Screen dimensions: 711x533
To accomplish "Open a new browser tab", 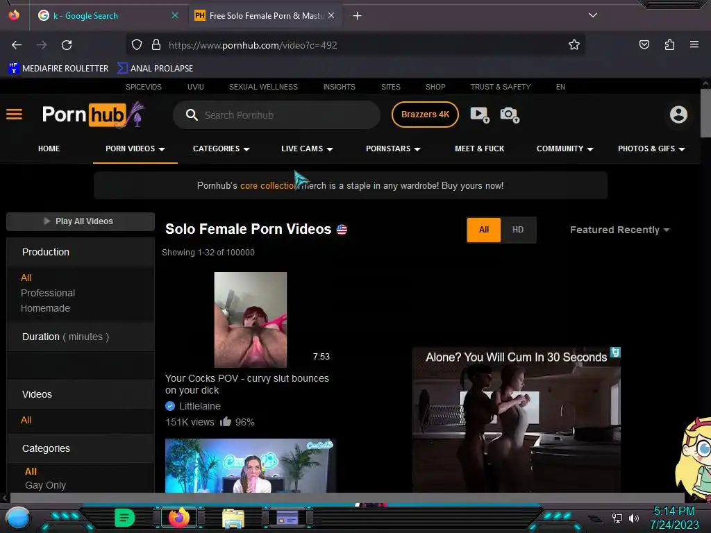I will (x=358, y=16).
